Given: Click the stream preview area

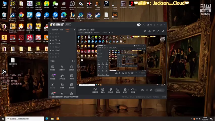Looking at the screenshot, I should [121, 61].
